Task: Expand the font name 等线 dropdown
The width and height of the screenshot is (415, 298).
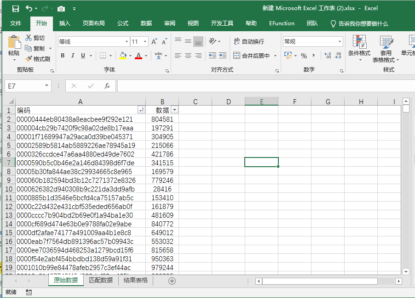Action: 127,41
